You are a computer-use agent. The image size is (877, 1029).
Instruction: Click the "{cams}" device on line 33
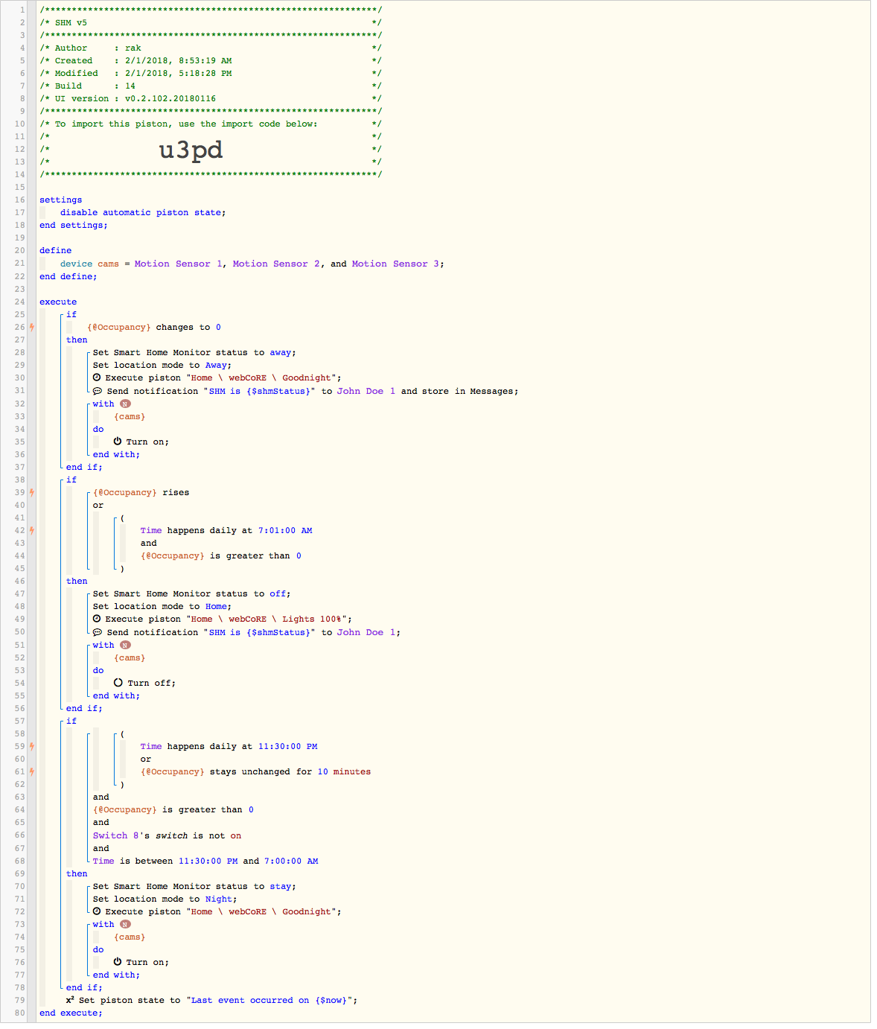[130, 416]
